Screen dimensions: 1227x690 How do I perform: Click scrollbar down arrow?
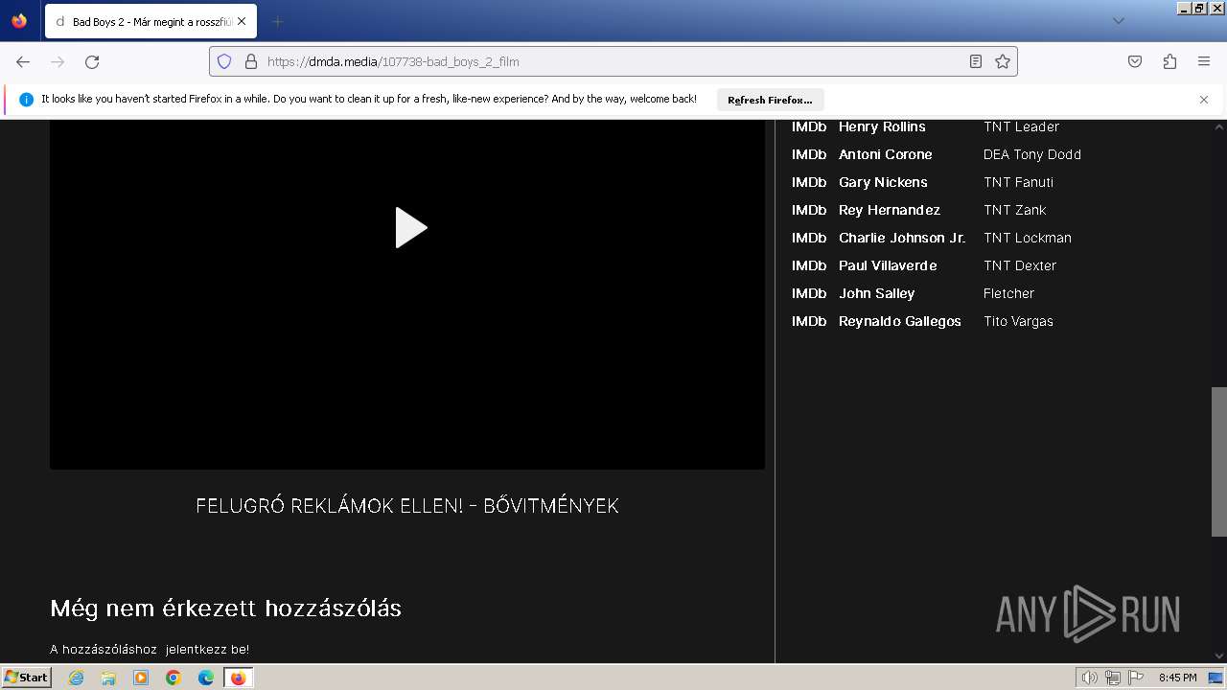(x=1219, y=655)
